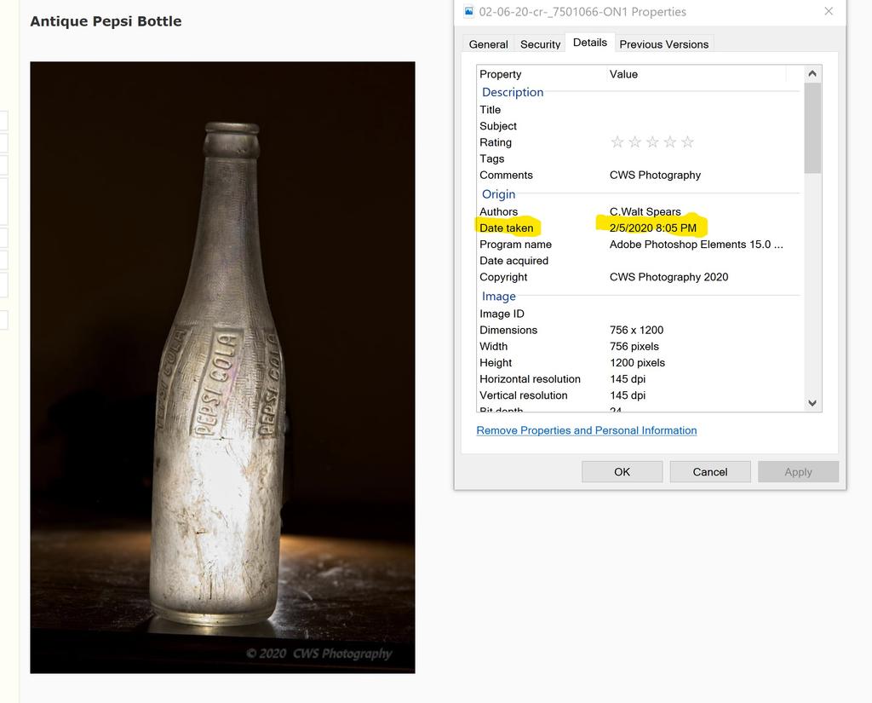This screenshot has width=872, height=703.
Task: Select the Date taken value field
Action: click(x=653, y=228)
